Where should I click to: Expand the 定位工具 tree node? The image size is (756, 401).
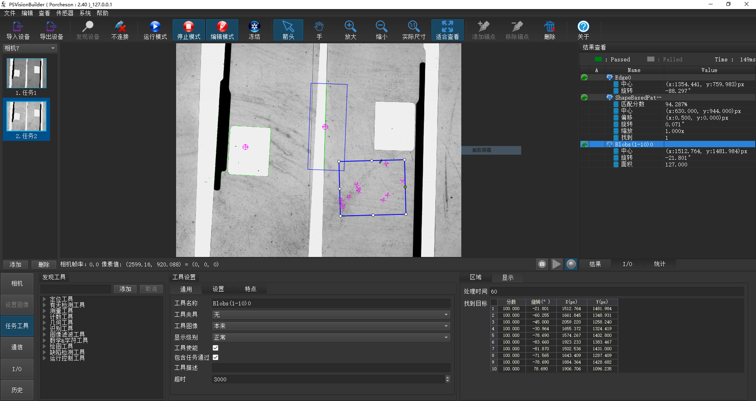coord(45,299)
